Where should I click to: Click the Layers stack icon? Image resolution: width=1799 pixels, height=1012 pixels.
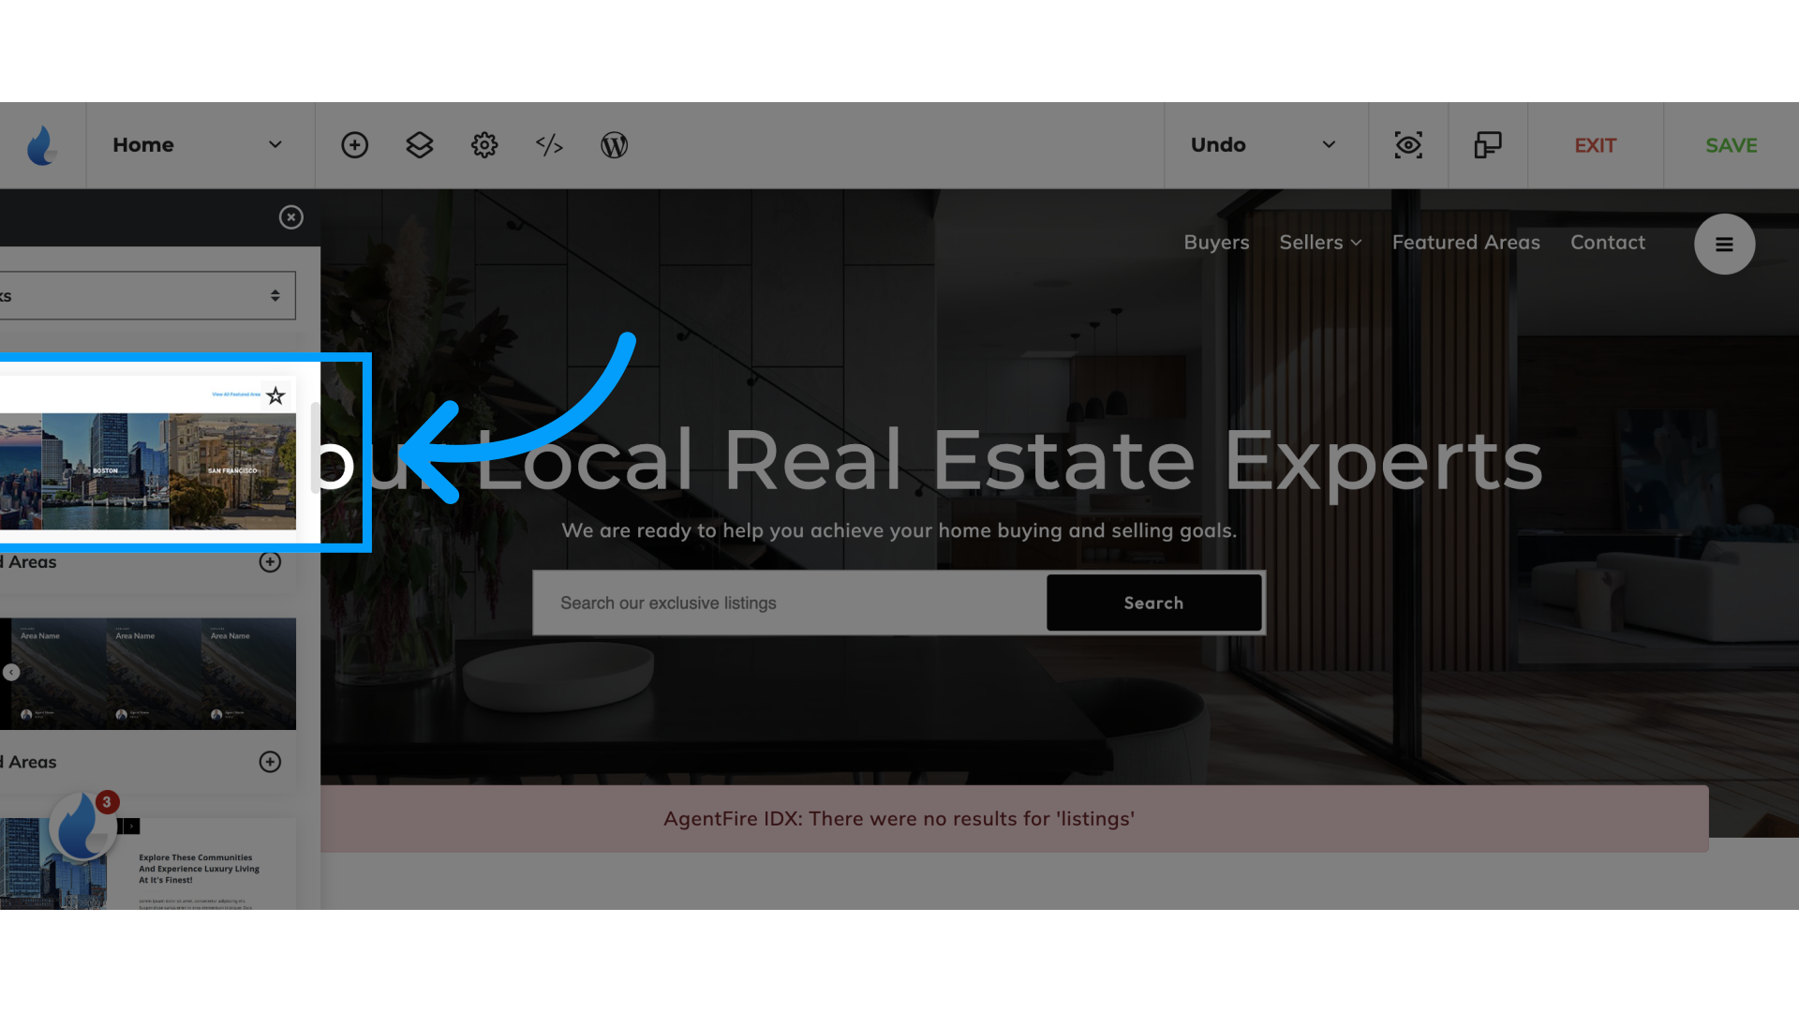point(419,144)
